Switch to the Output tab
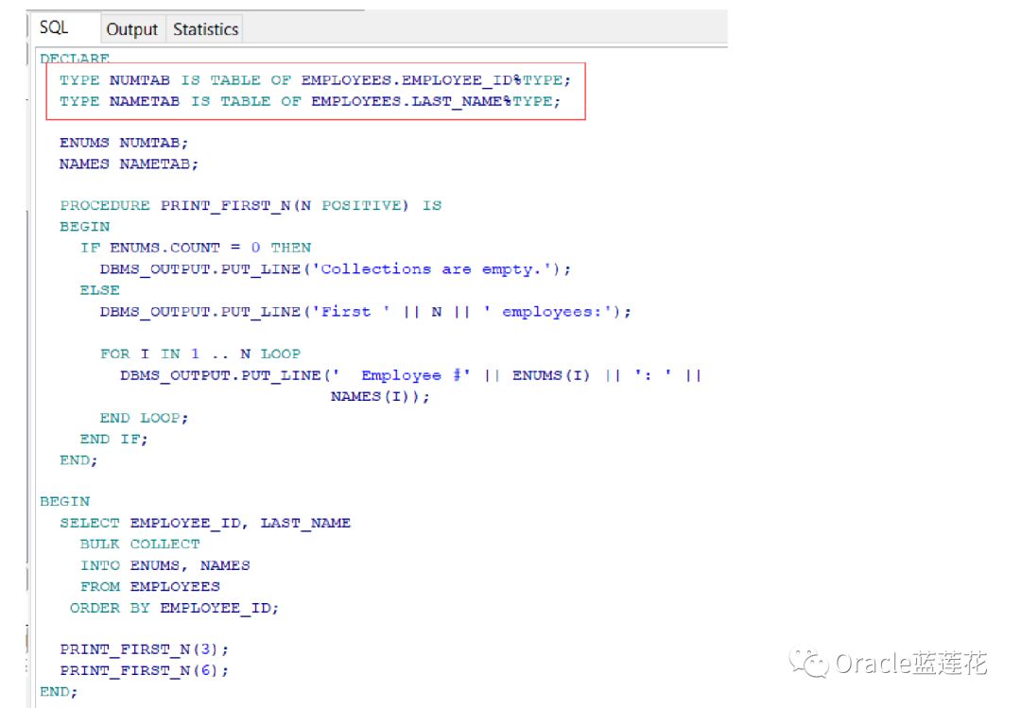Screen dimensions: 1021x708 tap(131, 29)
